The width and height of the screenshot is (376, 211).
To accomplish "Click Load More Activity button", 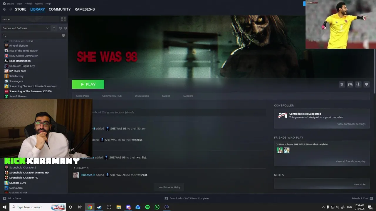I will (x=169, y=187).
